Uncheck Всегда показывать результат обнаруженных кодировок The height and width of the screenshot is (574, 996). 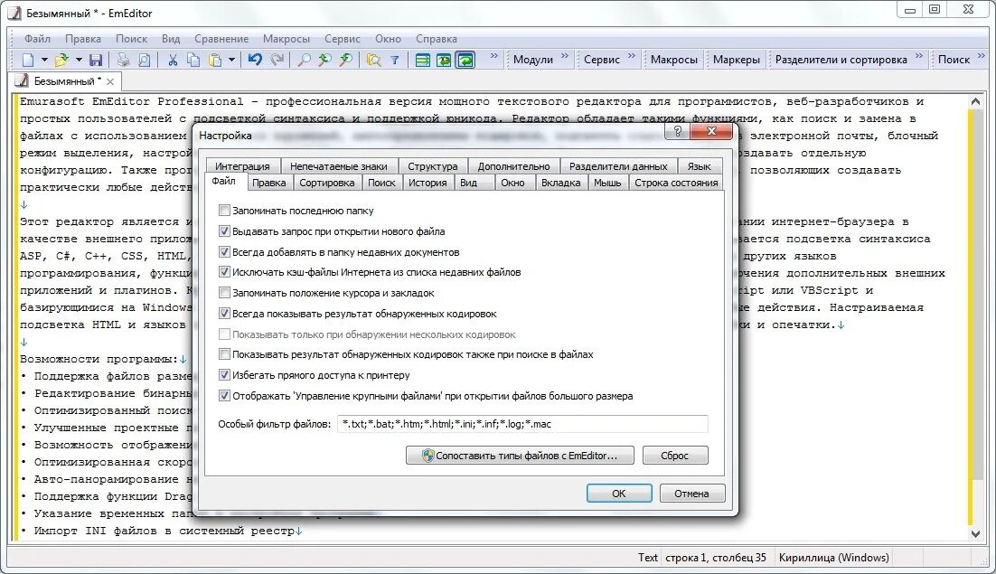point(224,313)
